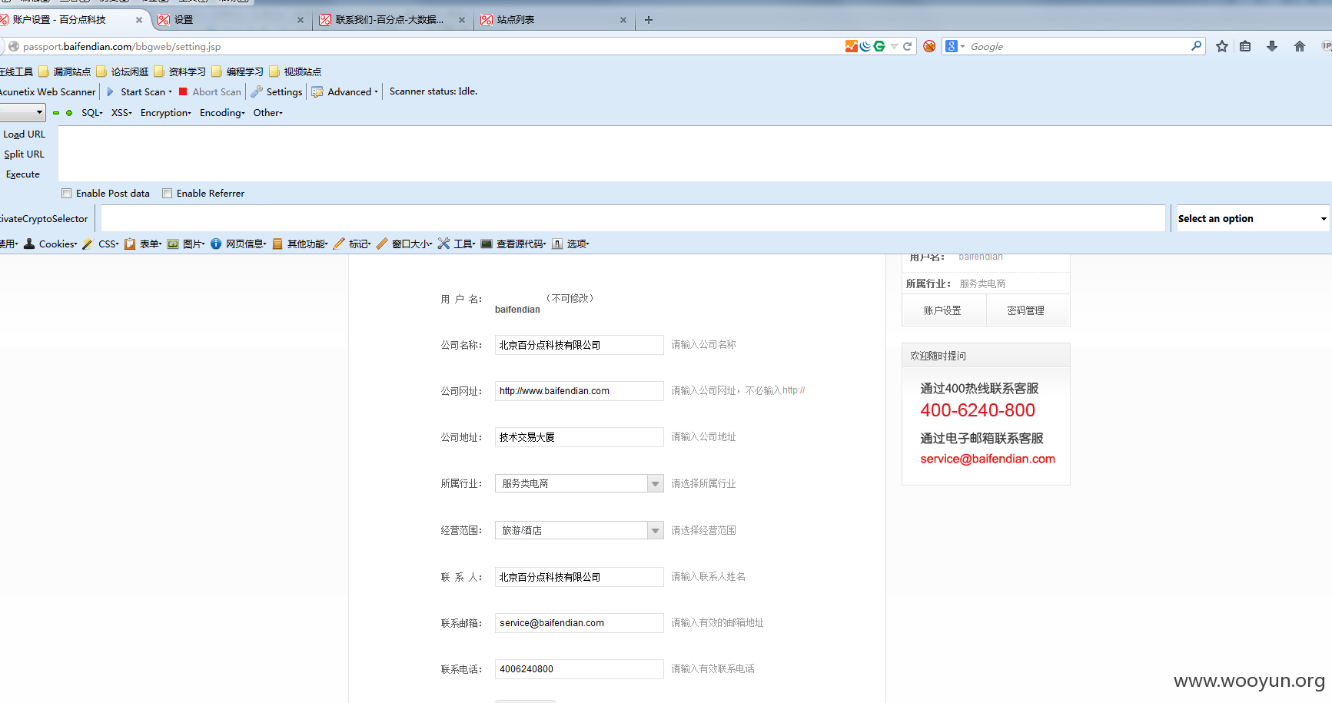1332x703 pixels.
Task: Click the bookmark star icon
Action: tap(1222, 46)
